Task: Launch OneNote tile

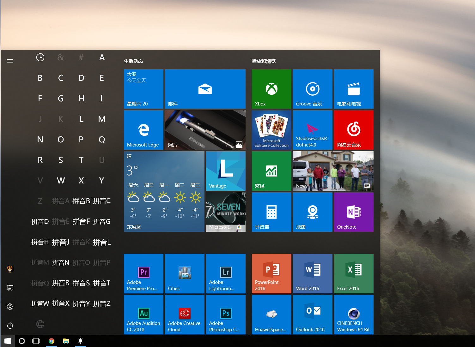Action: pyautogui.click(x=354, y=212)
